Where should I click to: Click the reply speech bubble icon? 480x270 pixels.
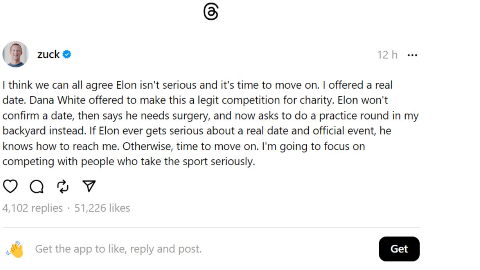coord(36,186)
